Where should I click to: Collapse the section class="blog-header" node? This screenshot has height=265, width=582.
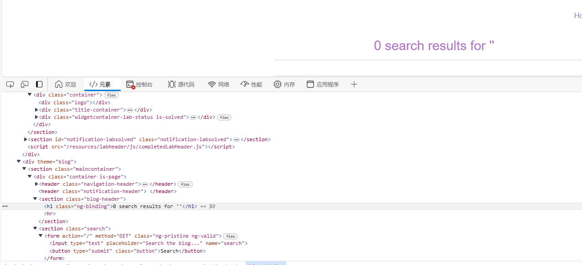tap(35, 199)
